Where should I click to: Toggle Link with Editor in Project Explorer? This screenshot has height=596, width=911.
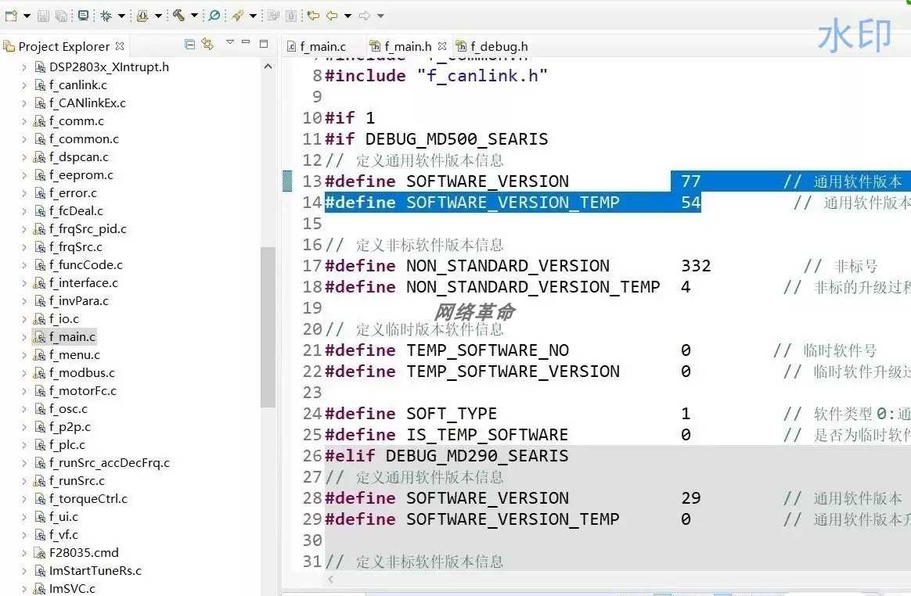[207, 44]
